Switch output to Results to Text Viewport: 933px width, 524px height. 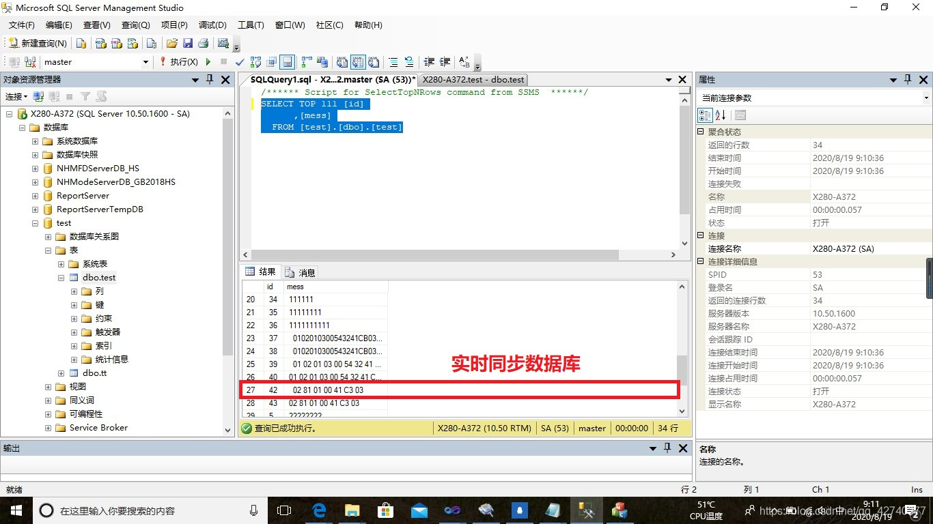click(341, 62)
